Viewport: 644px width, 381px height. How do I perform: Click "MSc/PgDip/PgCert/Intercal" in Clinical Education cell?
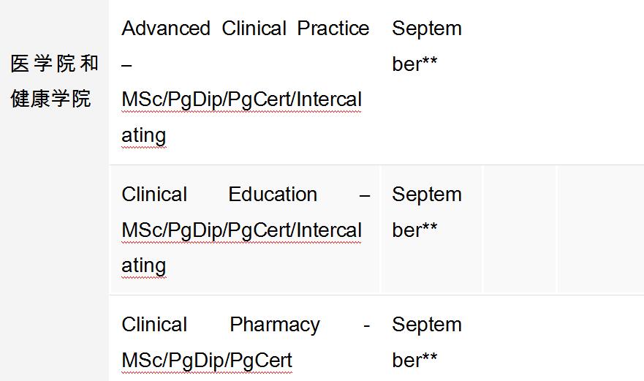(241, 230)
